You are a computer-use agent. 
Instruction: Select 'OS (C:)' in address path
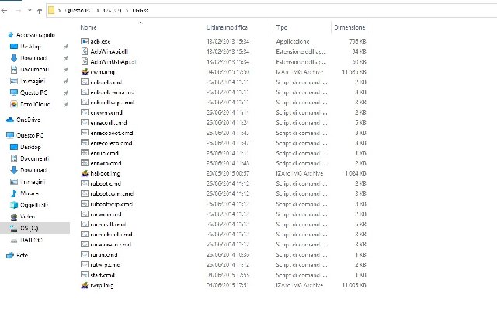112,10
